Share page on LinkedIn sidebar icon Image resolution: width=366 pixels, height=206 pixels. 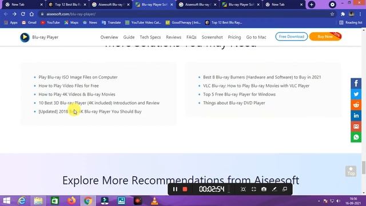click(356, 116)
